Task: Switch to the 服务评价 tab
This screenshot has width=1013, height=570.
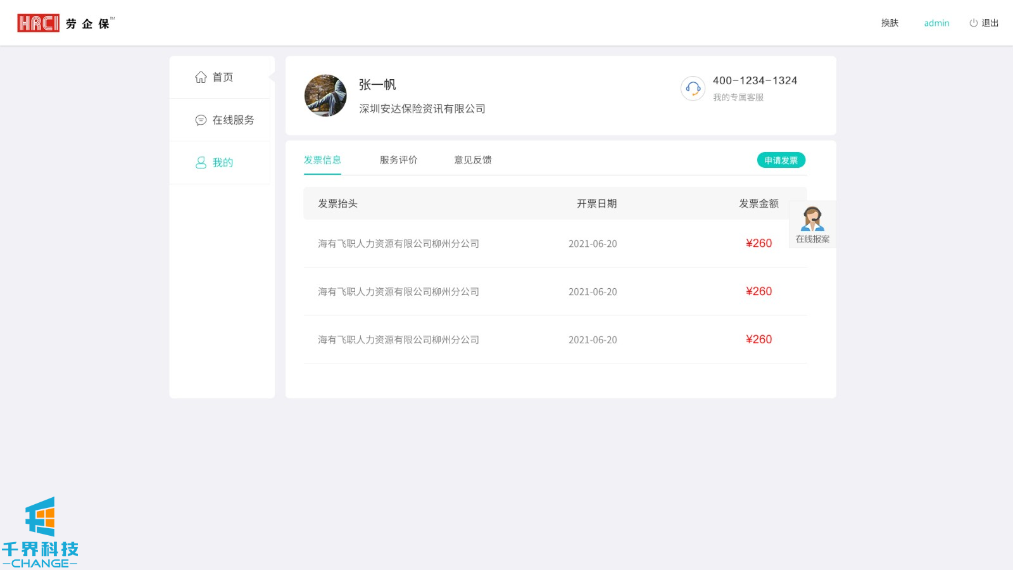Action: click(x=398, y=160)
